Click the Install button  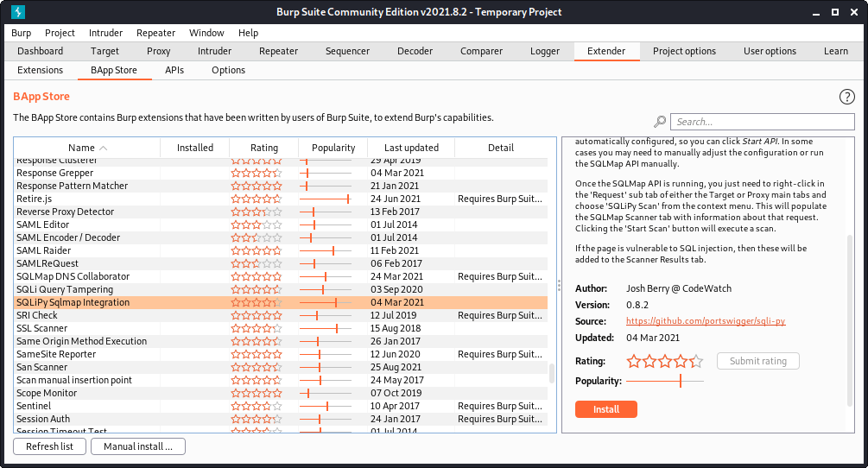point(606,409)
